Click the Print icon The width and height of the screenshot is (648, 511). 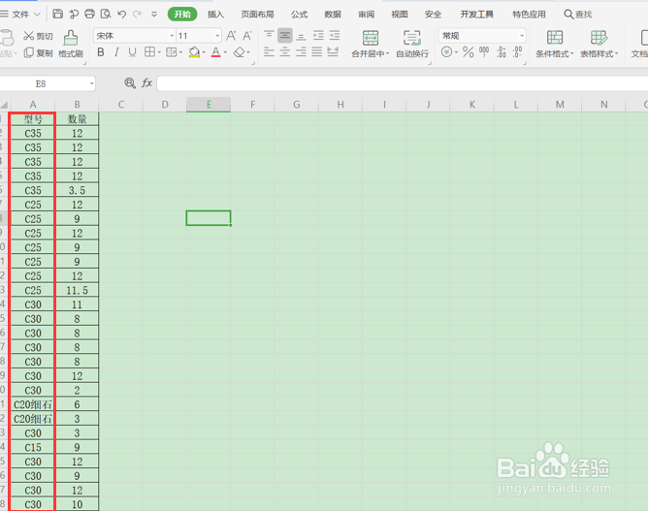[x=89, y=14]
